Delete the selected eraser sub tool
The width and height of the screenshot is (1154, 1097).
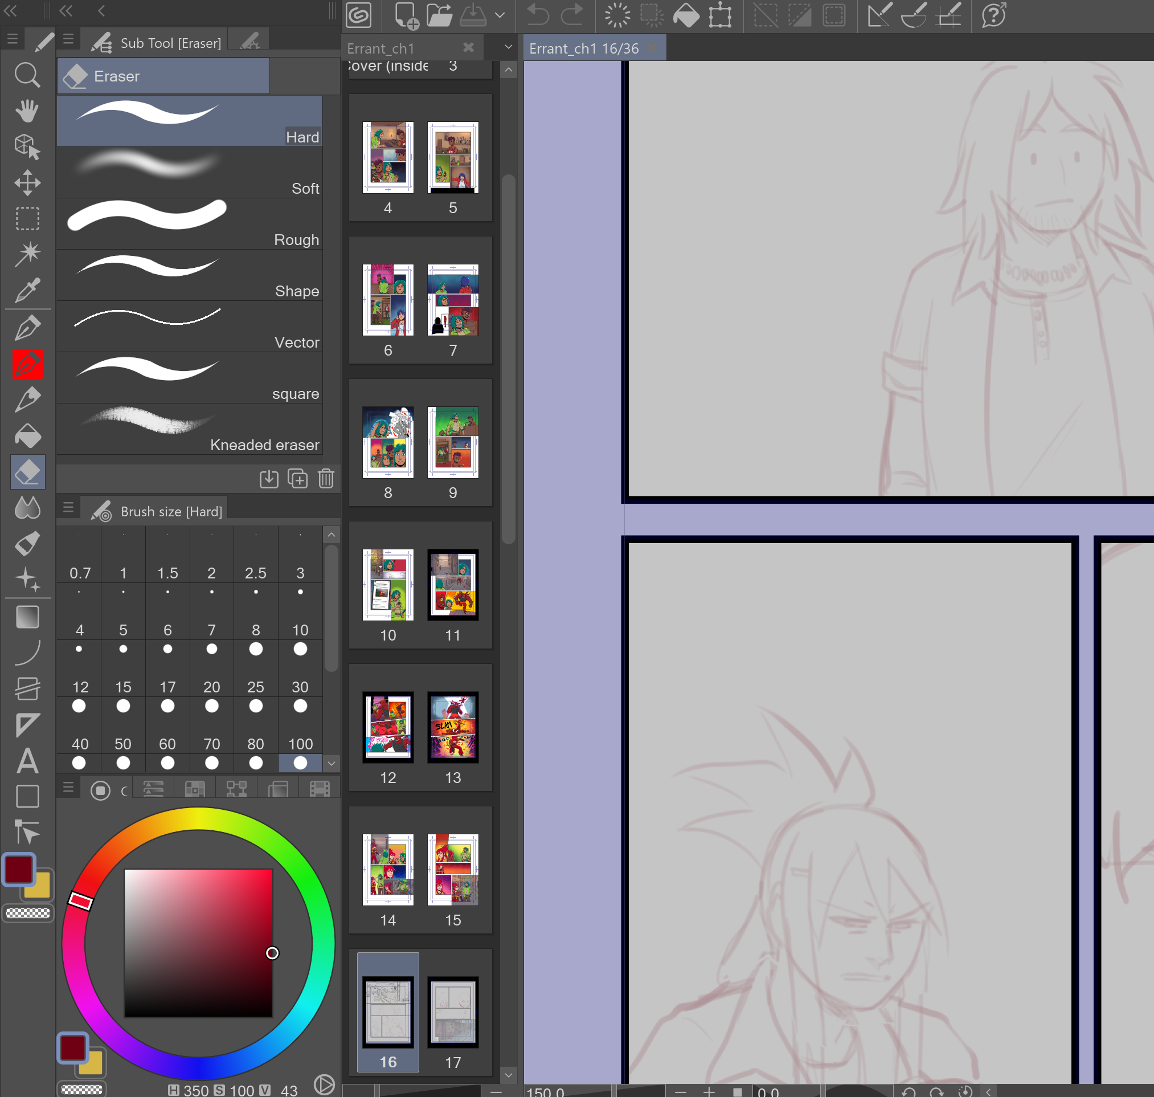326,478
